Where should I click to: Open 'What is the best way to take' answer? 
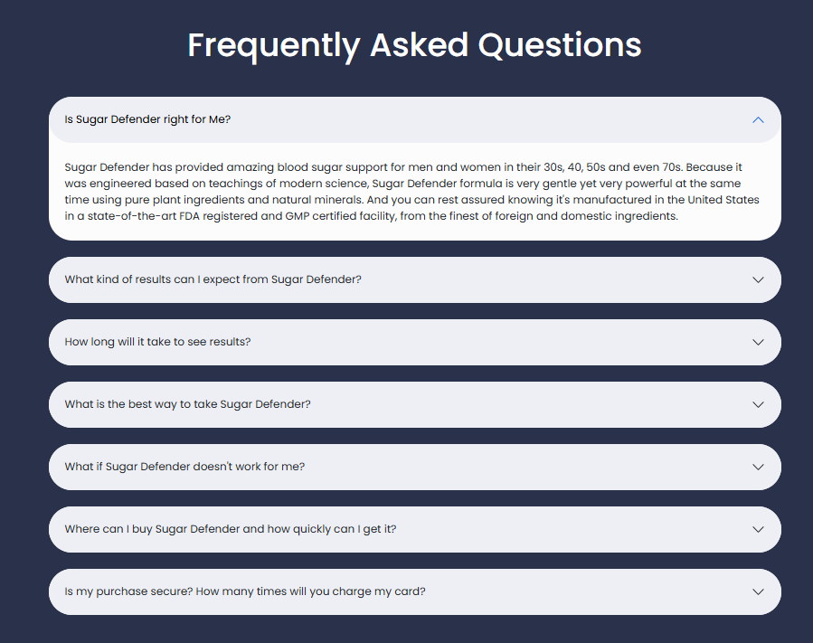click(187, 404)
